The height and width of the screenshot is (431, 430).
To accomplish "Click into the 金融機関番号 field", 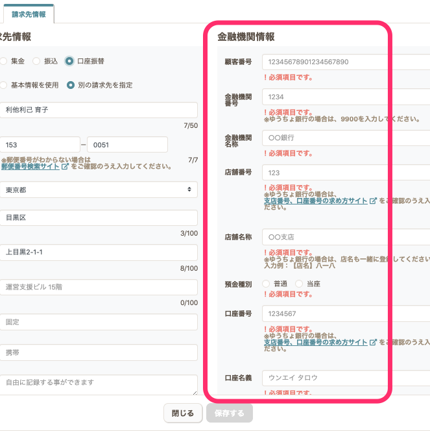I will tap(345, 97).
